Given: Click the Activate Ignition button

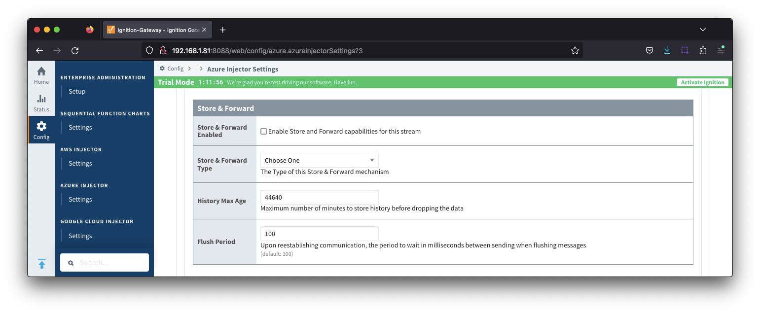Looking at the screenshot, I should 702,82.
